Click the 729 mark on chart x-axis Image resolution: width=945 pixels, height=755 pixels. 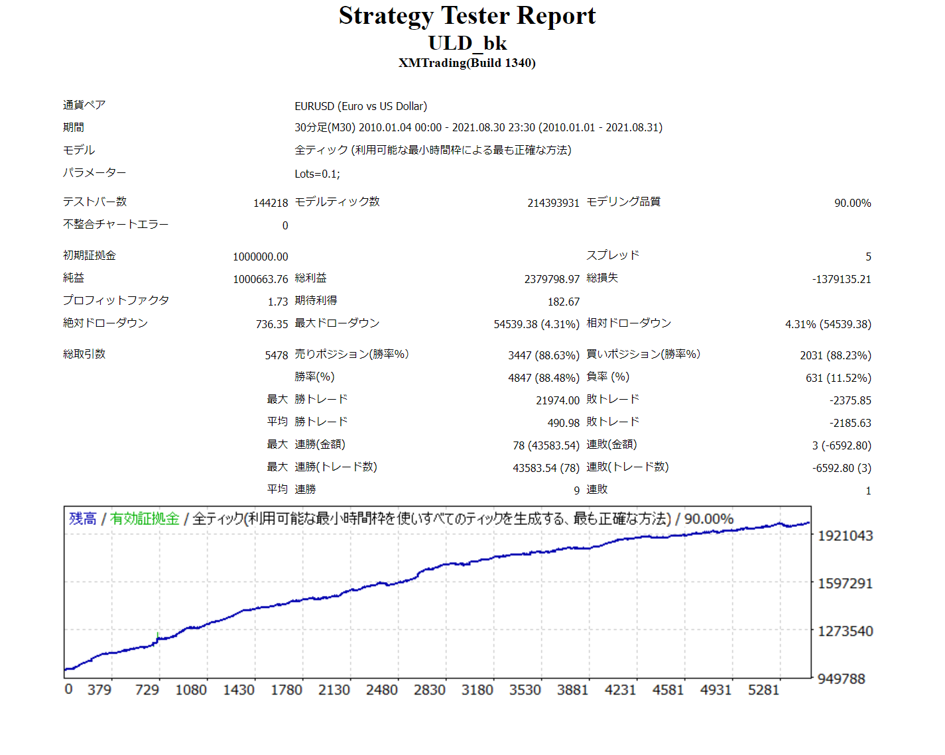point(147,690)
